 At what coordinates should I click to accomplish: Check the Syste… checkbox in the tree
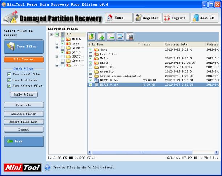(x=62, y=61)
